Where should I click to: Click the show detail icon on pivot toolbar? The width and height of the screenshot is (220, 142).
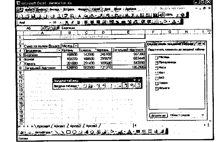pos(104,86)
